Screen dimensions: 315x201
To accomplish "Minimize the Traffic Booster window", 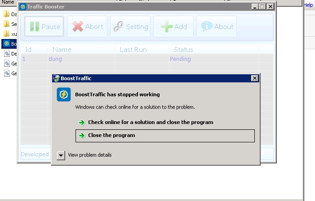I will 255,7.
